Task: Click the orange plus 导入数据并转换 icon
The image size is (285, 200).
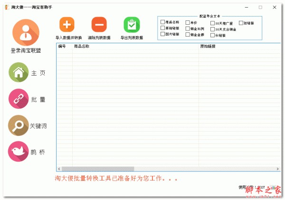Action: [67, 25]
